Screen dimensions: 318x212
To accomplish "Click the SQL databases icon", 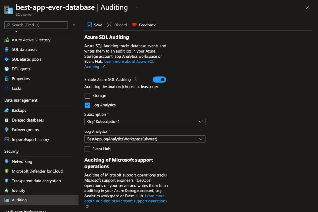I will pyautogui.click(x=7, y=49).
